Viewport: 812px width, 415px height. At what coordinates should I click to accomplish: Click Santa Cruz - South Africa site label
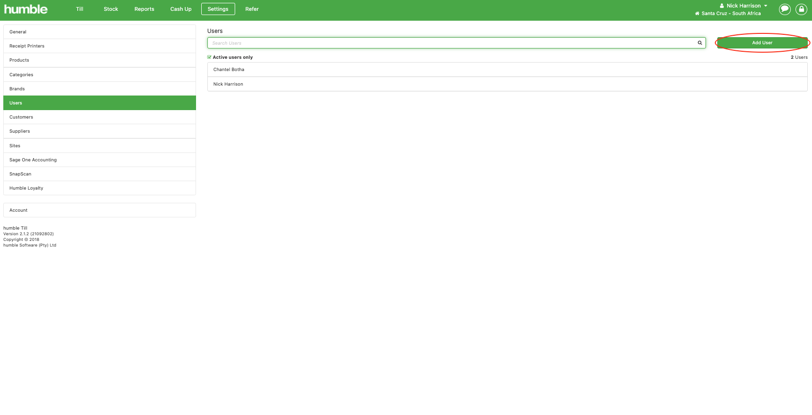point(731,14)
